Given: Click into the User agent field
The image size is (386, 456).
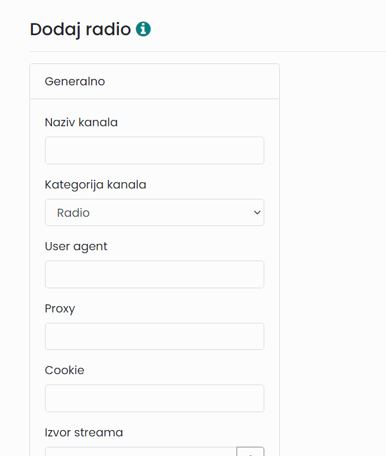Looking at the screenshot, I should click(x=155, y=274).
